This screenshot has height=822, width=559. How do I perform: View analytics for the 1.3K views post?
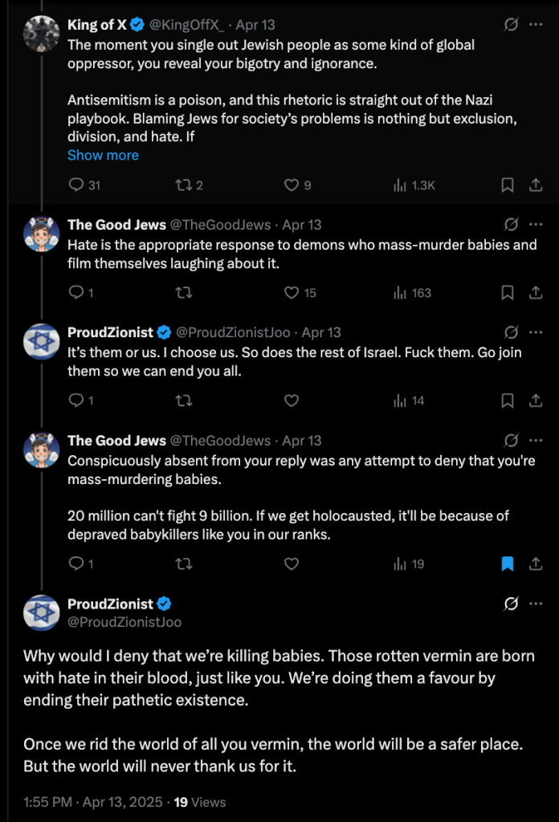coord(414,185)
